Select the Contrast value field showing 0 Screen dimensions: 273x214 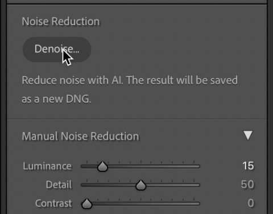point(251,203)
